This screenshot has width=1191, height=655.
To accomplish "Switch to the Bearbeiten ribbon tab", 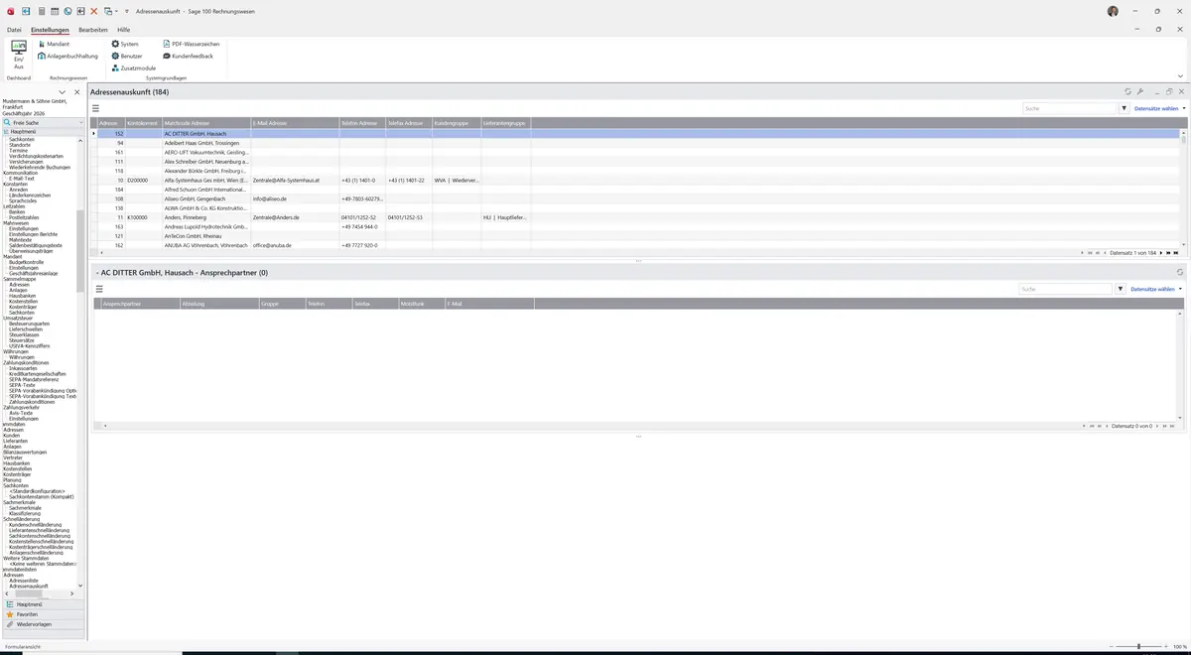I will coord(93,30).
